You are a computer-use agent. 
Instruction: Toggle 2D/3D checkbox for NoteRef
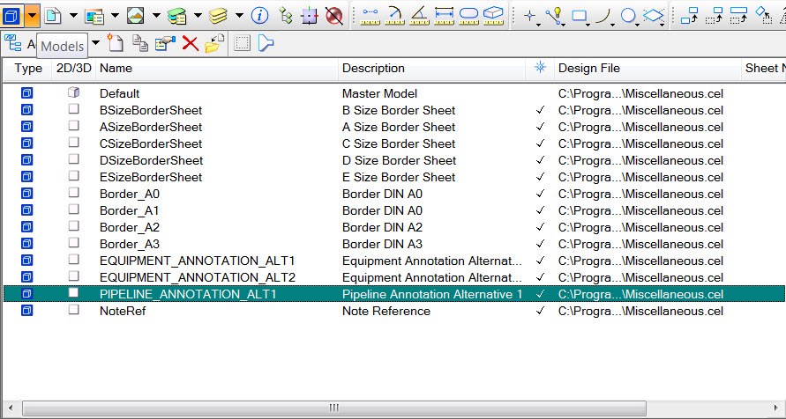click(x=74, y=310)
